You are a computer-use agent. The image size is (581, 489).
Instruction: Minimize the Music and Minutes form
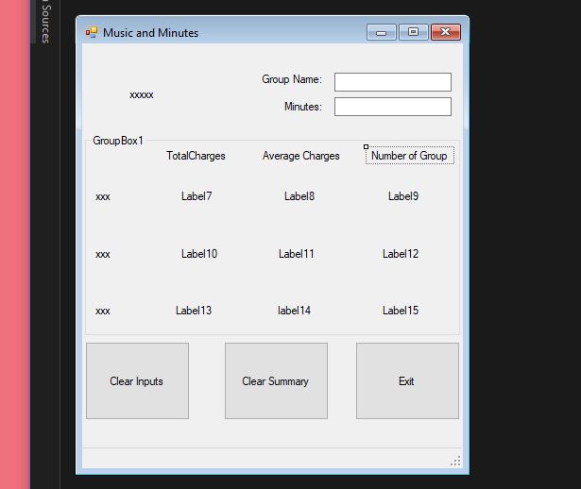click(x=382, y=33)
